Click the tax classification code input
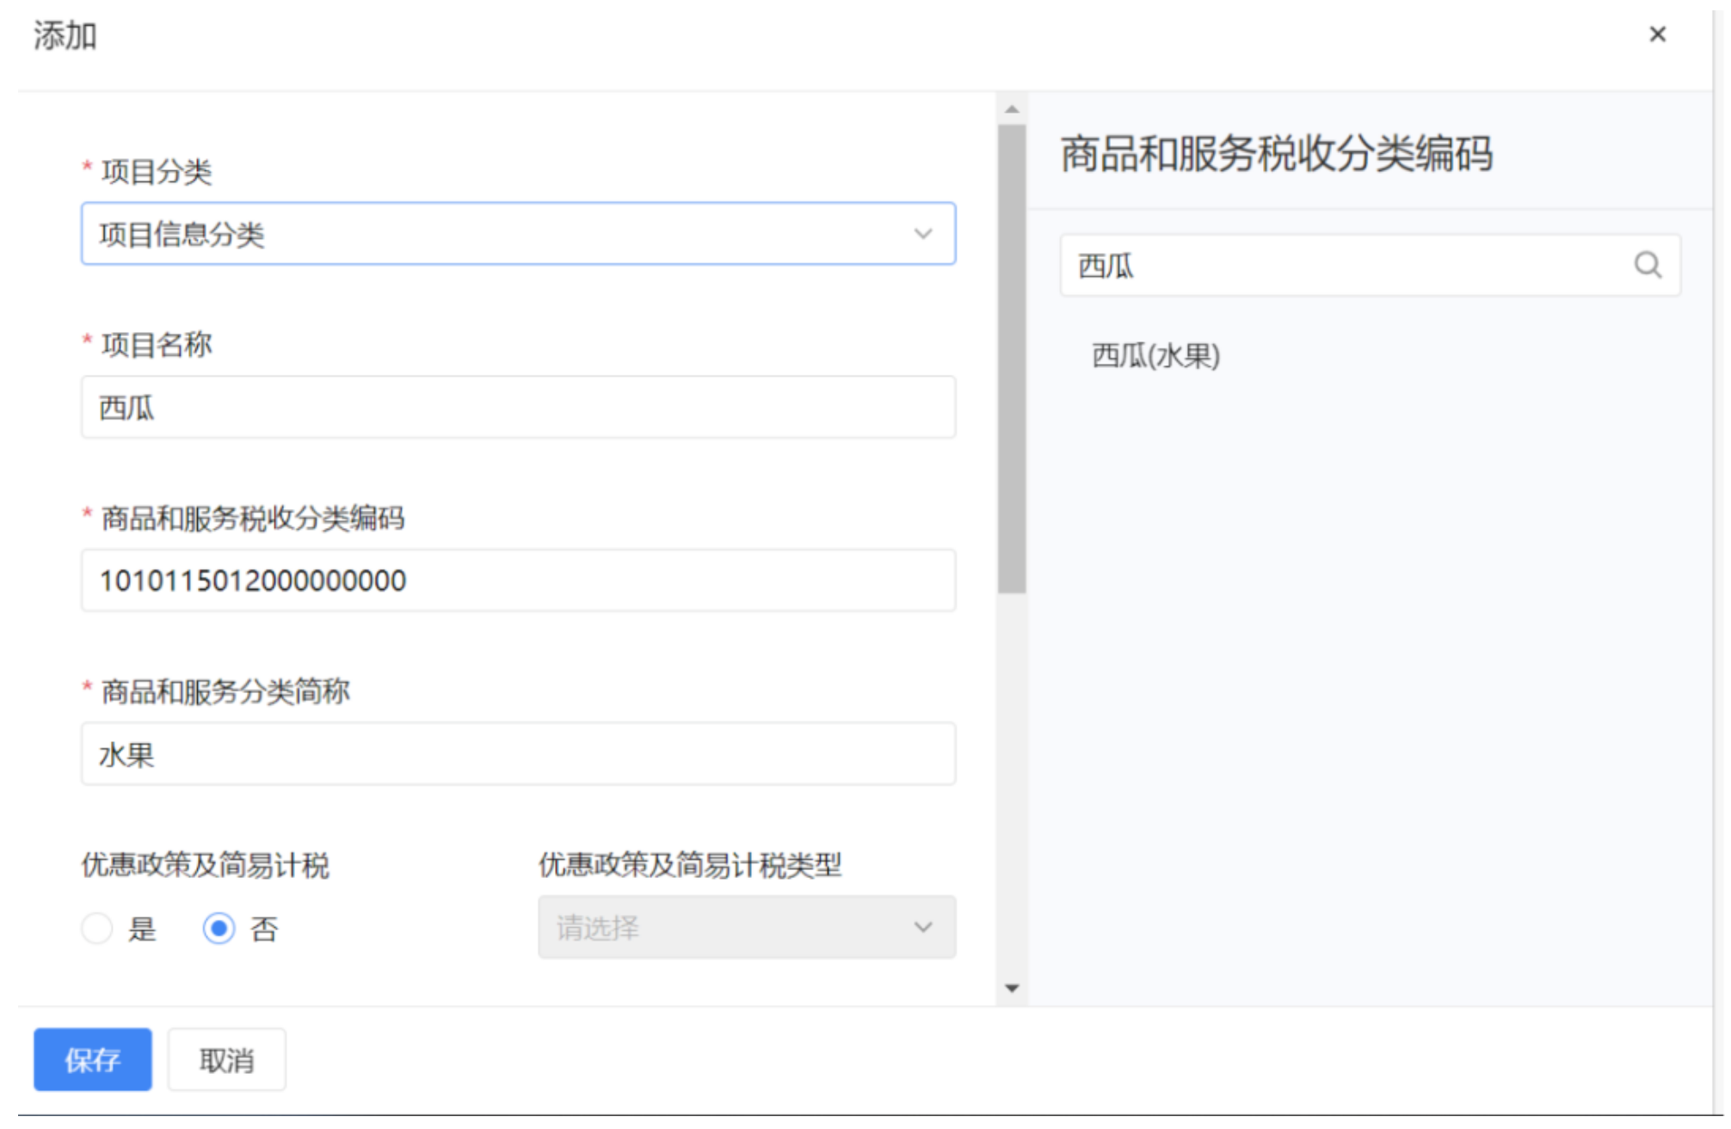 (518, 580)
